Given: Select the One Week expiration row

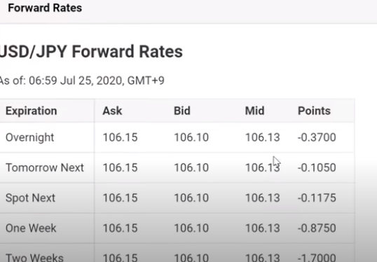Looking at the screenshot, I should pyautogui.click(x=177, y=228).
